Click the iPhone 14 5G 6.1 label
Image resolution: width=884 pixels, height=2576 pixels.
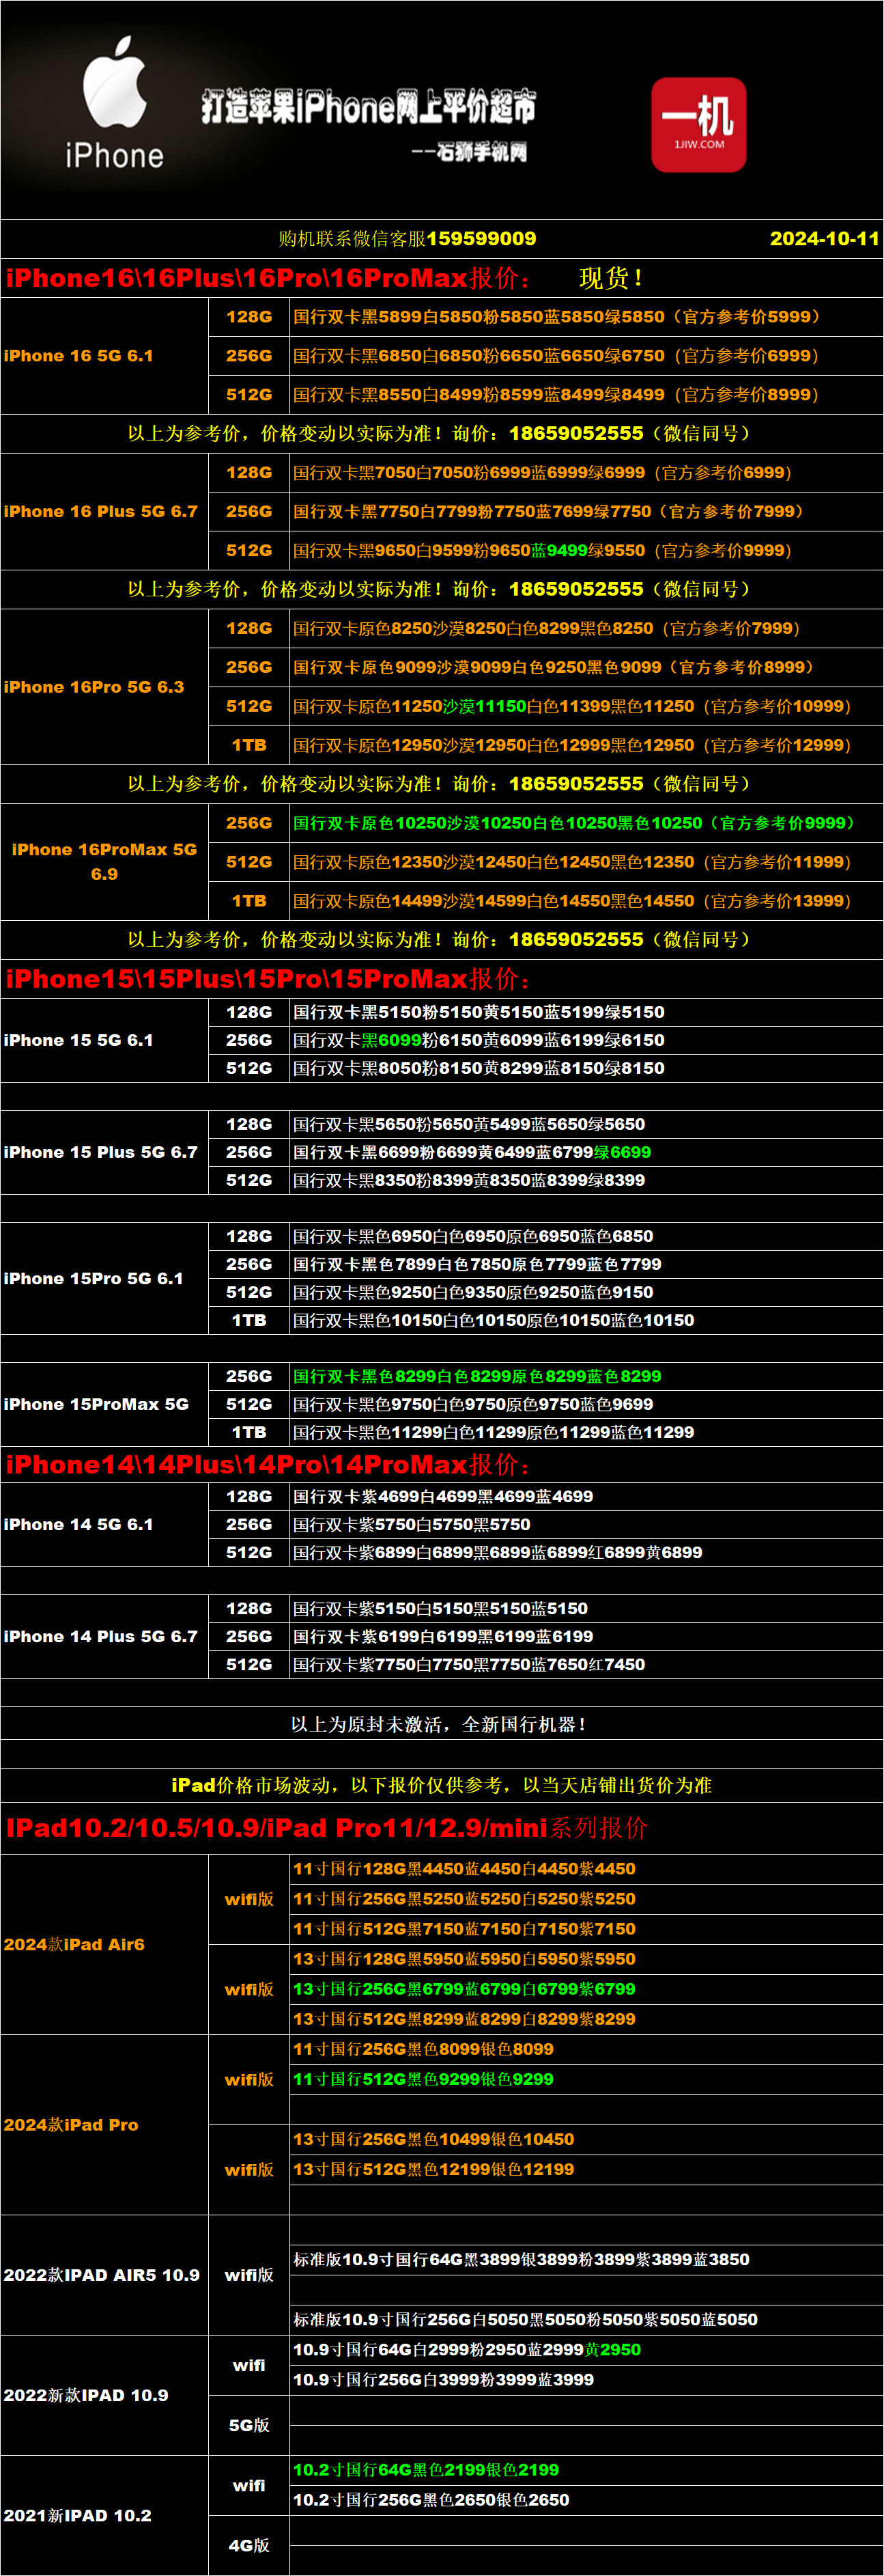(79, 1525)
